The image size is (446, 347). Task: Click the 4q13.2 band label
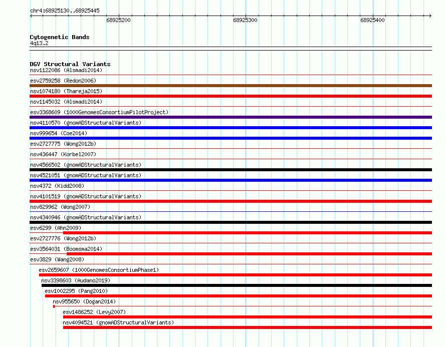click(39, 43)
